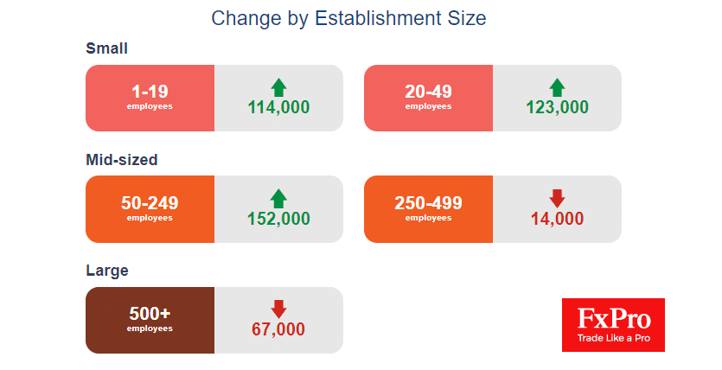This screenshot has height=370, width=722.
Task: Click the red 67,000 value
Action: coord(278,329)
